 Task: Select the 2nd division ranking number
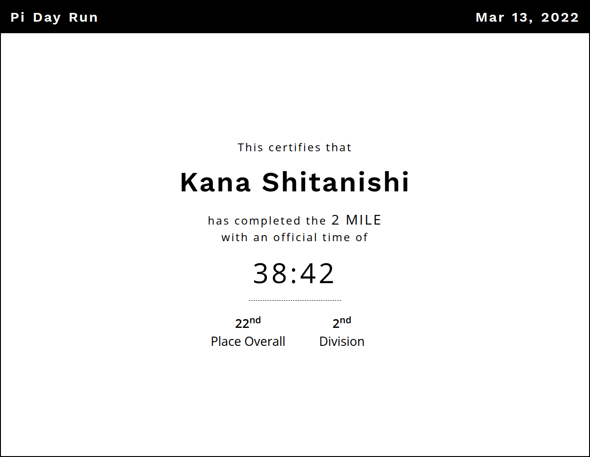coord(342,323)
